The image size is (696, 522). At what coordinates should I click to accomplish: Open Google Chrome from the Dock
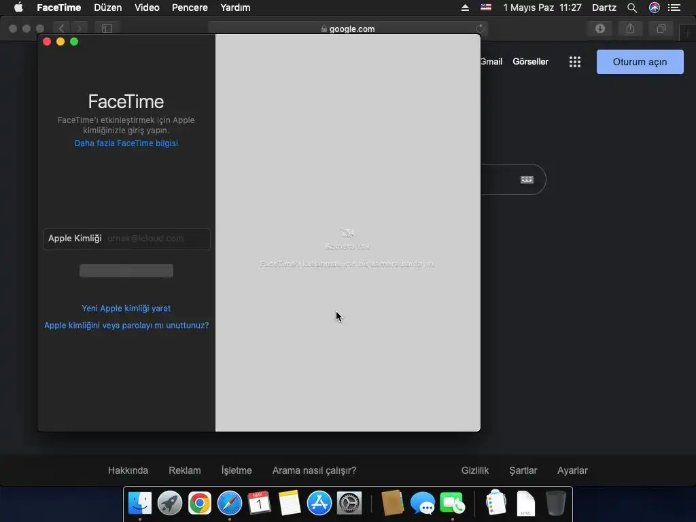[200, 504]
